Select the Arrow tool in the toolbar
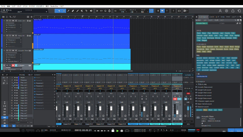Image resolution: width=243 pixels, height=137 pixels. pos(59,11)
